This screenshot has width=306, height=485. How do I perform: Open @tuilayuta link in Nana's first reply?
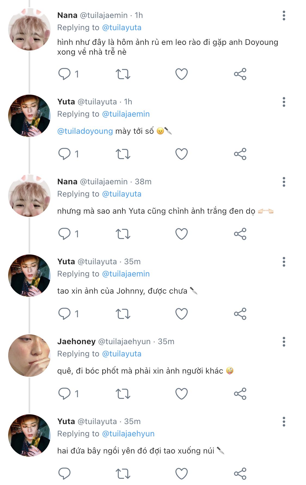tap(122, 27)
